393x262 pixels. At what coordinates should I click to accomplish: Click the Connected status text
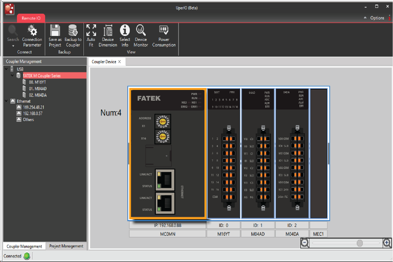(12, 256)
